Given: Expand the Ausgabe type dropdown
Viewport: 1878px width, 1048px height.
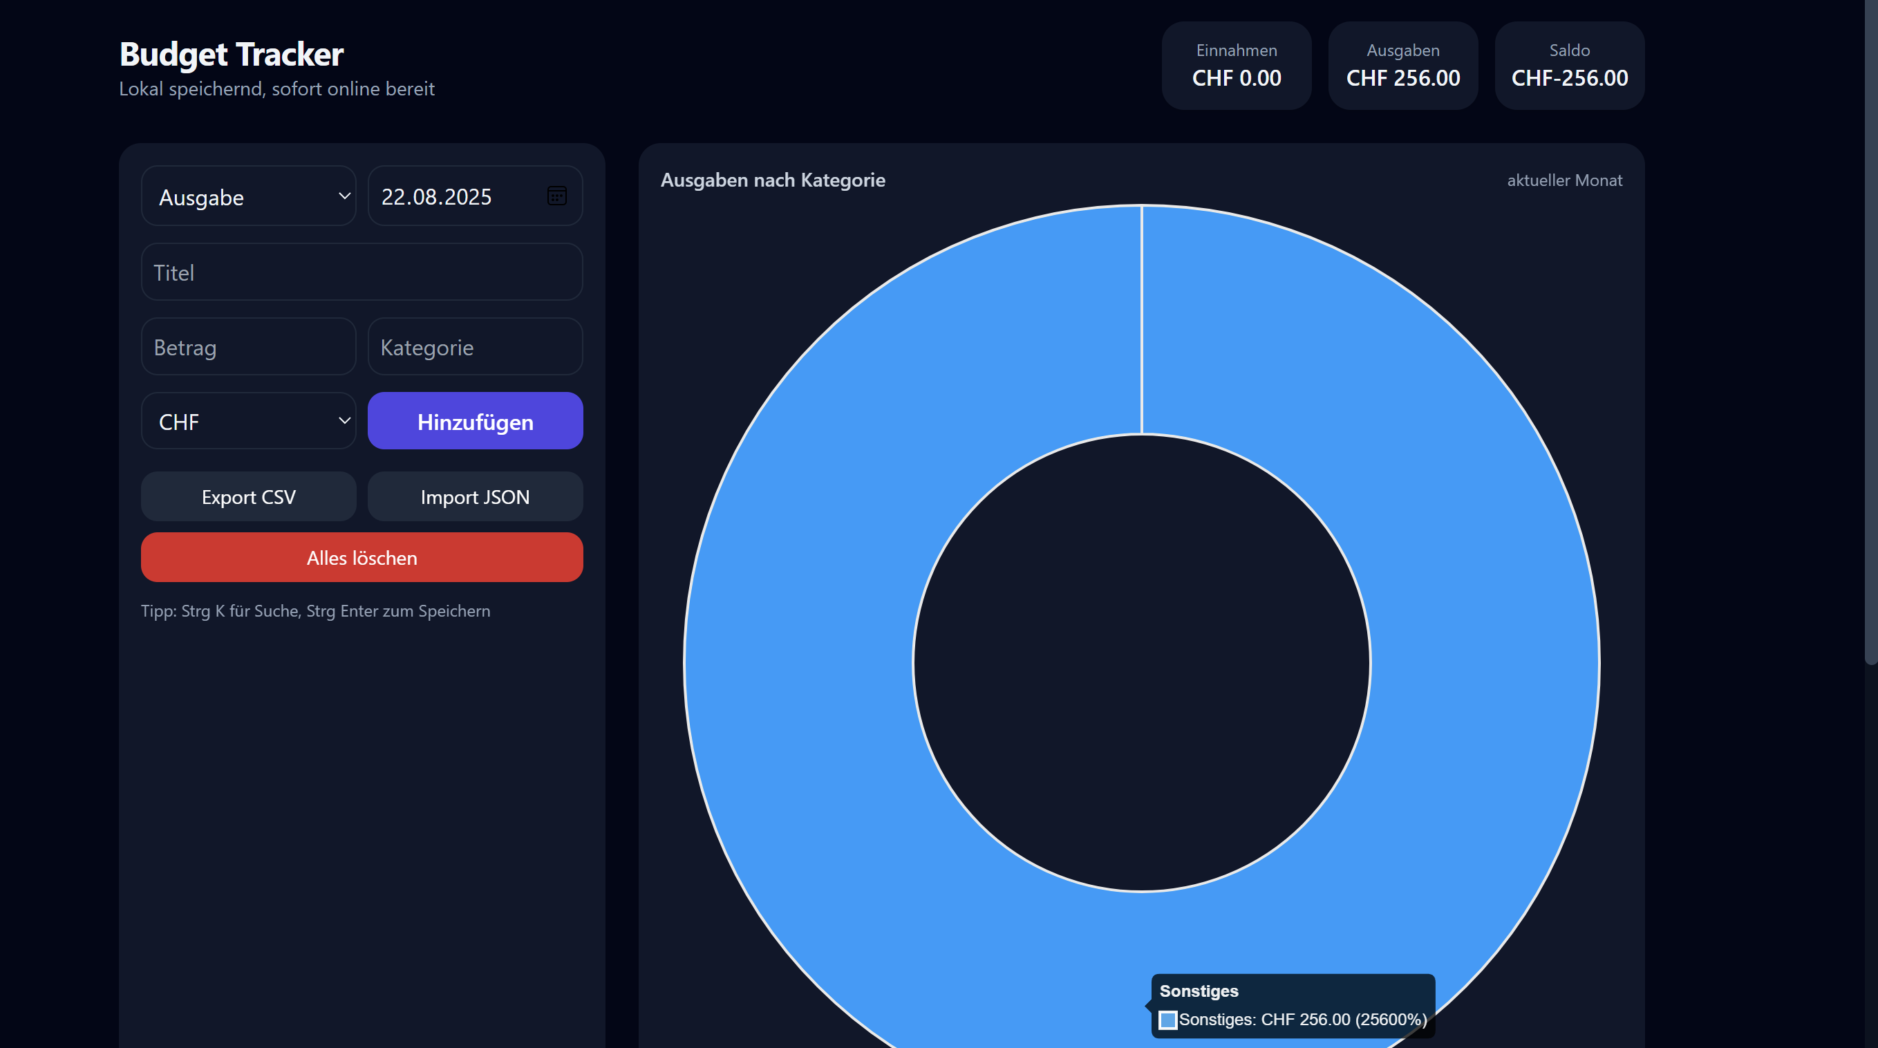Looking at the screenshot, I should tap(248, 196).
